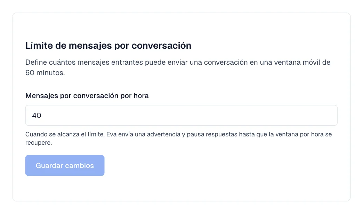Focus the messages per hour input field
This screenshot has width=363, height=214.
[181, 115]
